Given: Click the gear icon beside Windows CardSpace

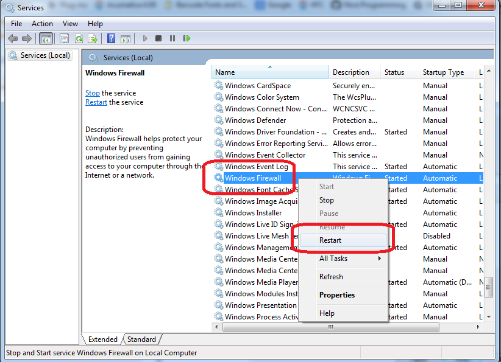Looking at the screenshot, I should tap(219, 85).
